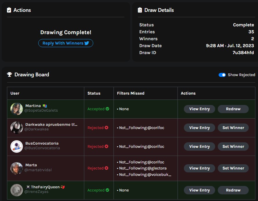View Entry for Martina
The image size is (258, 201).
(200, 109)
